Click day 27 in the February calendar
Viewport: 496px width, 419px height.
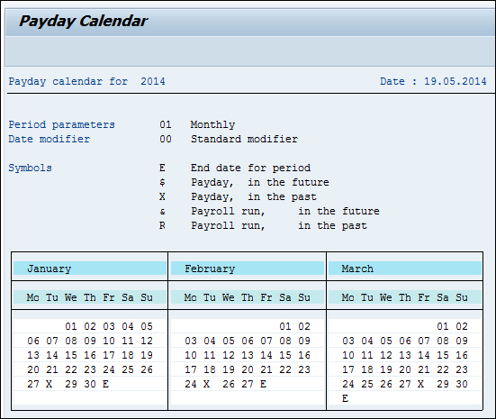coord(248,384)
